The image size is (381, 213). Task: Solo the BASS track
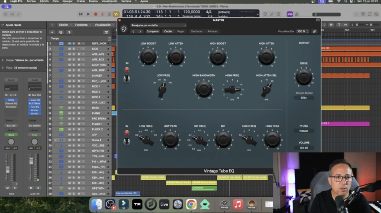[74, 107]
